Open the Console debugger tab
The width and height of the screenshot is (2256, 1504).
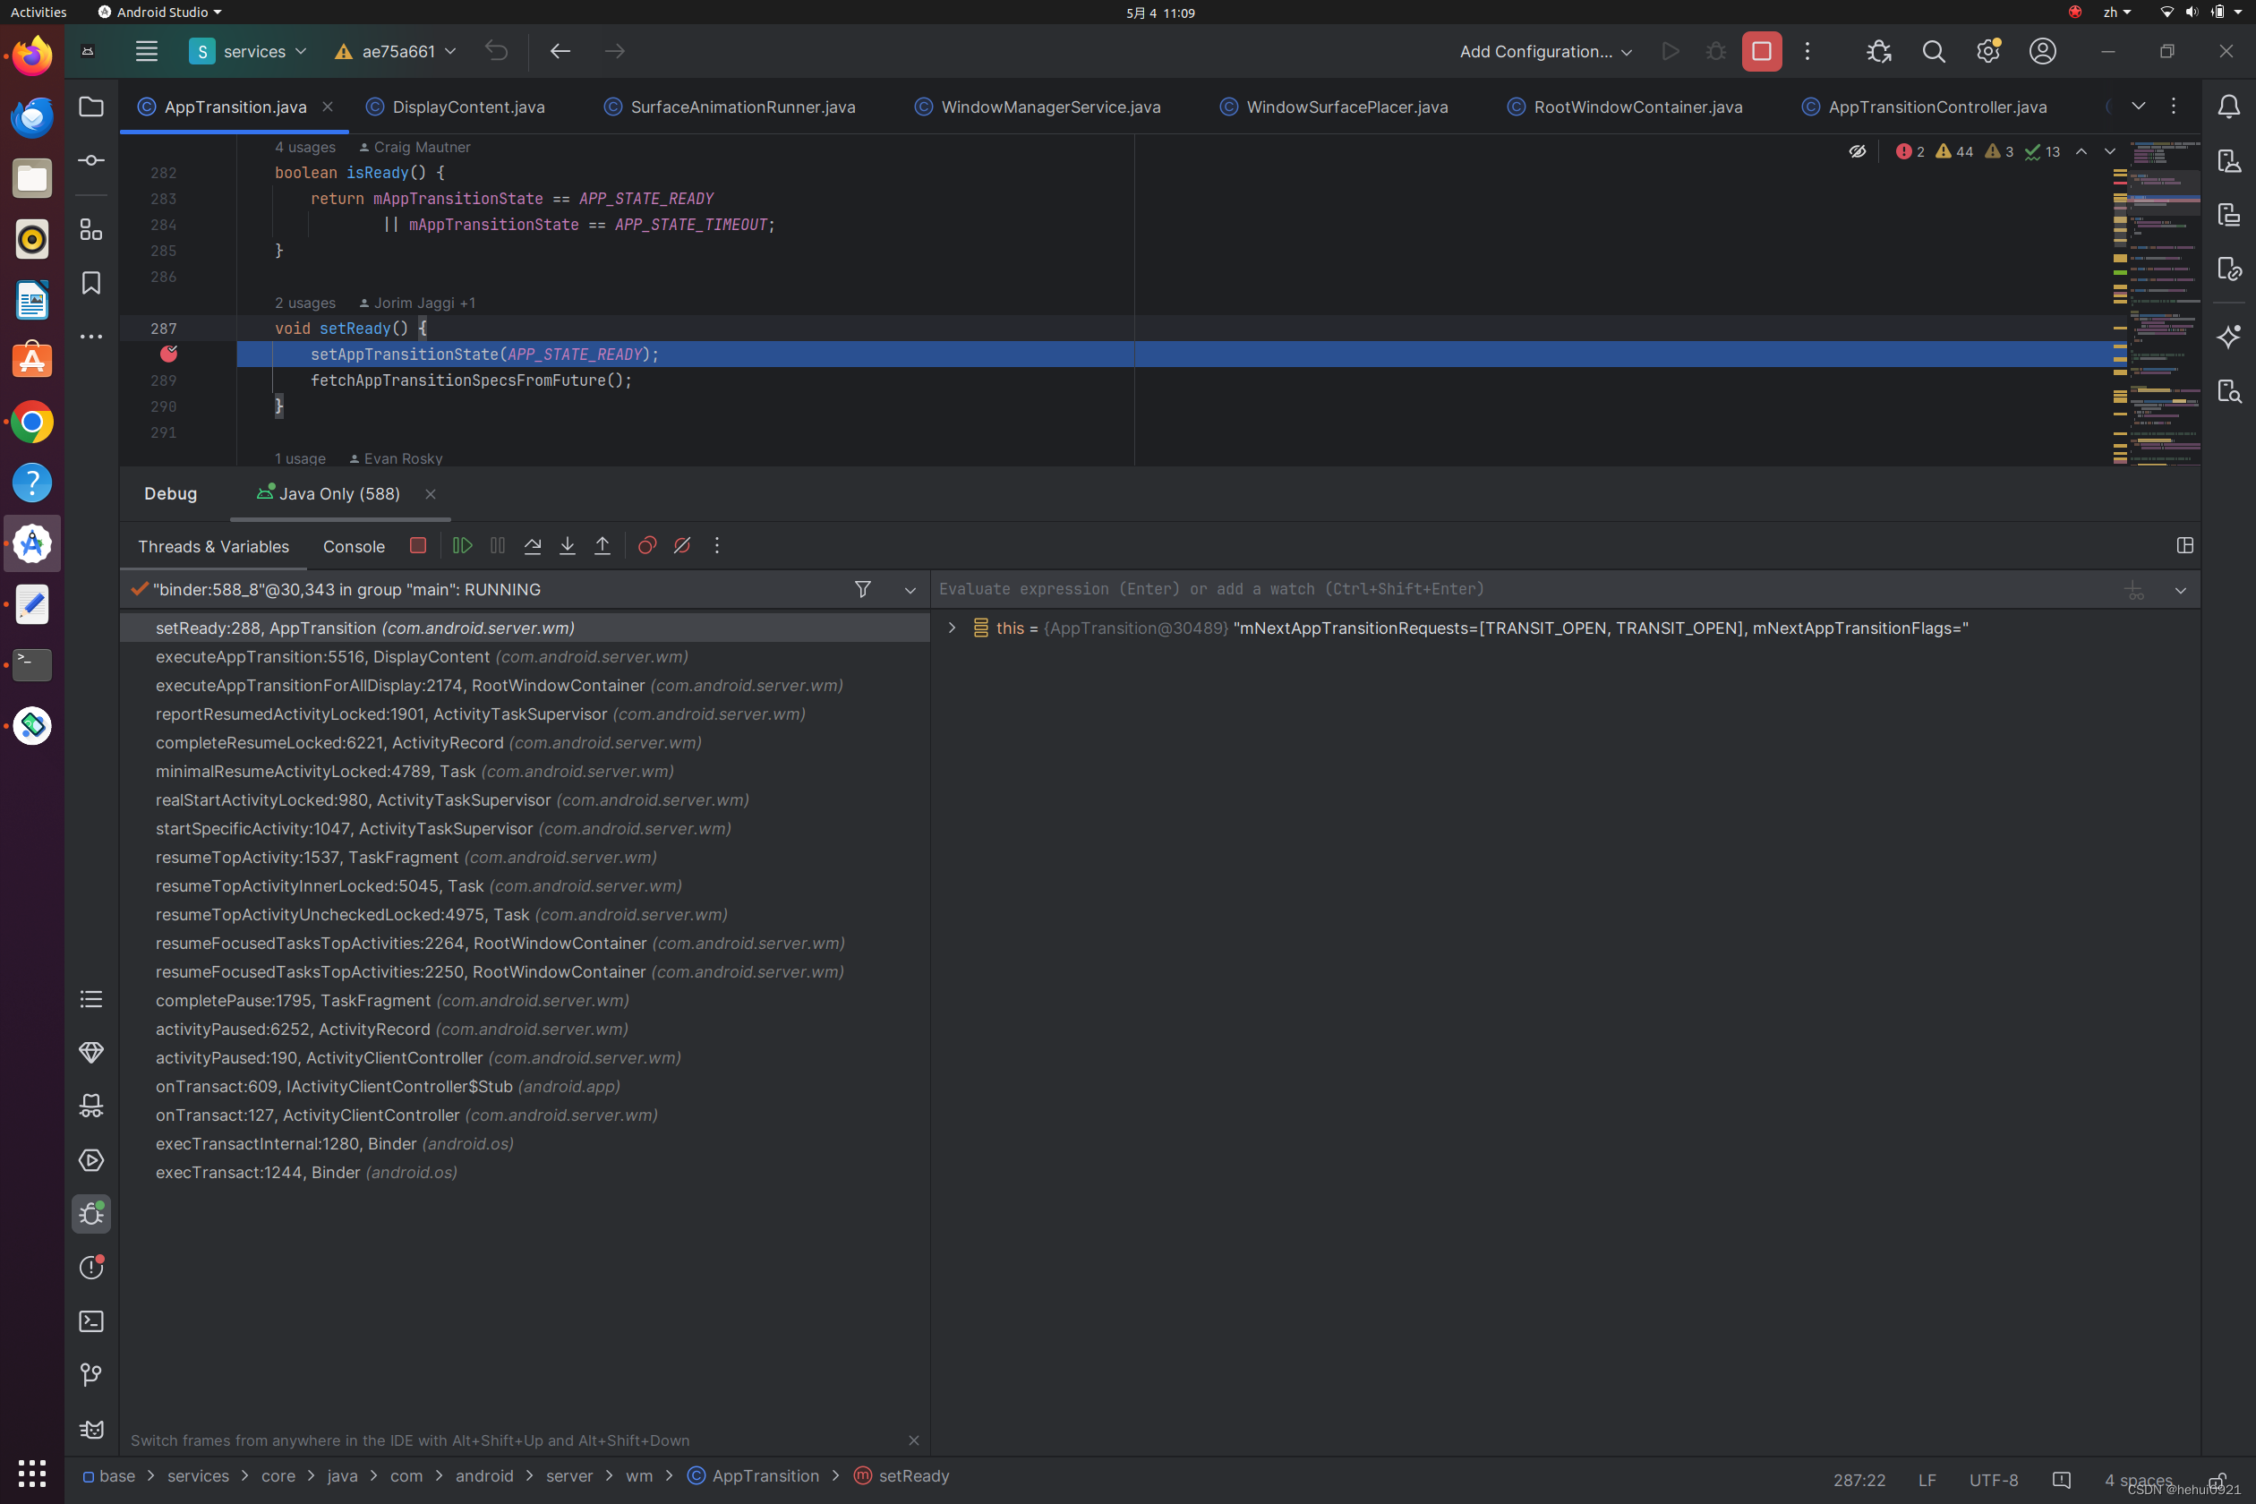354,547
